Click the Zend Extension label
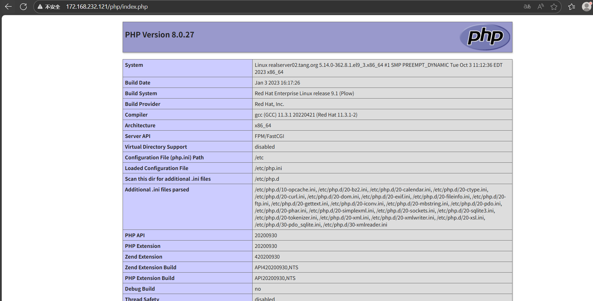Screen dimensions: 593x301 [x=144, y=257]
